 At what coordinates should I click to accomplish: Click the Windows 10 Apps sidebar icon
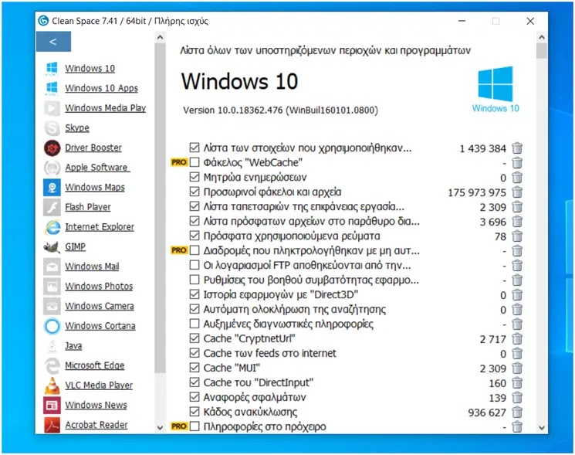coord(52,88)
